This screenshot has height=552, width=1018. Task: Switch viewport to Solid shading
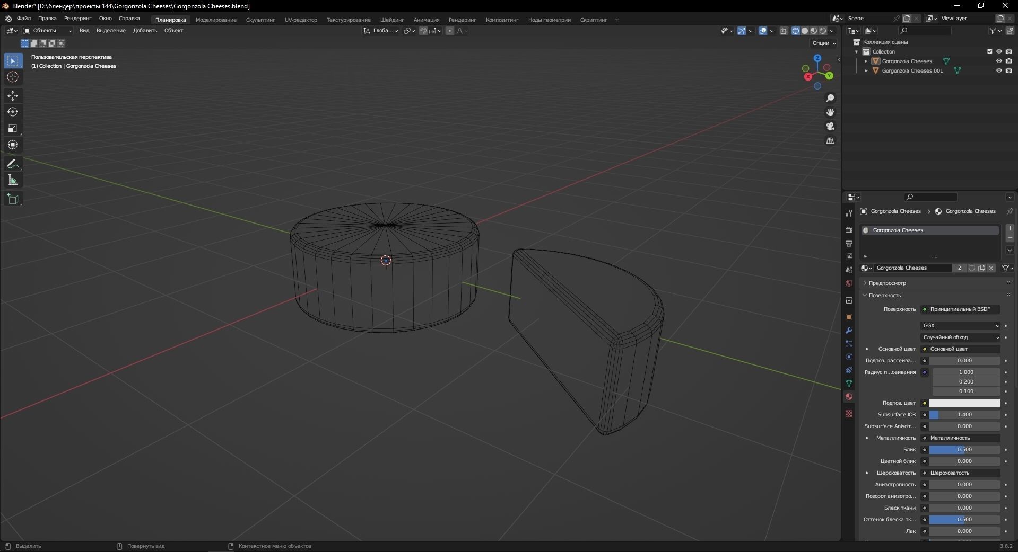(805, 31)
